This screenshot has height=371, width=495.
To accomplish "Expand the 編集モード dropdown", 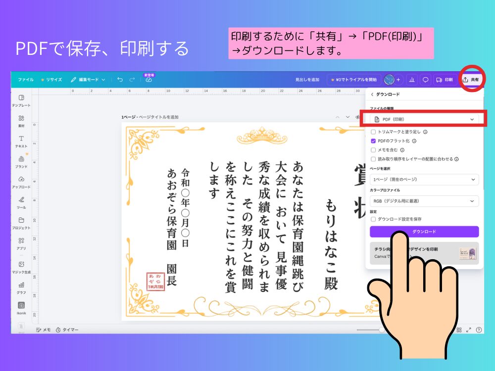I will coord(88,80).
